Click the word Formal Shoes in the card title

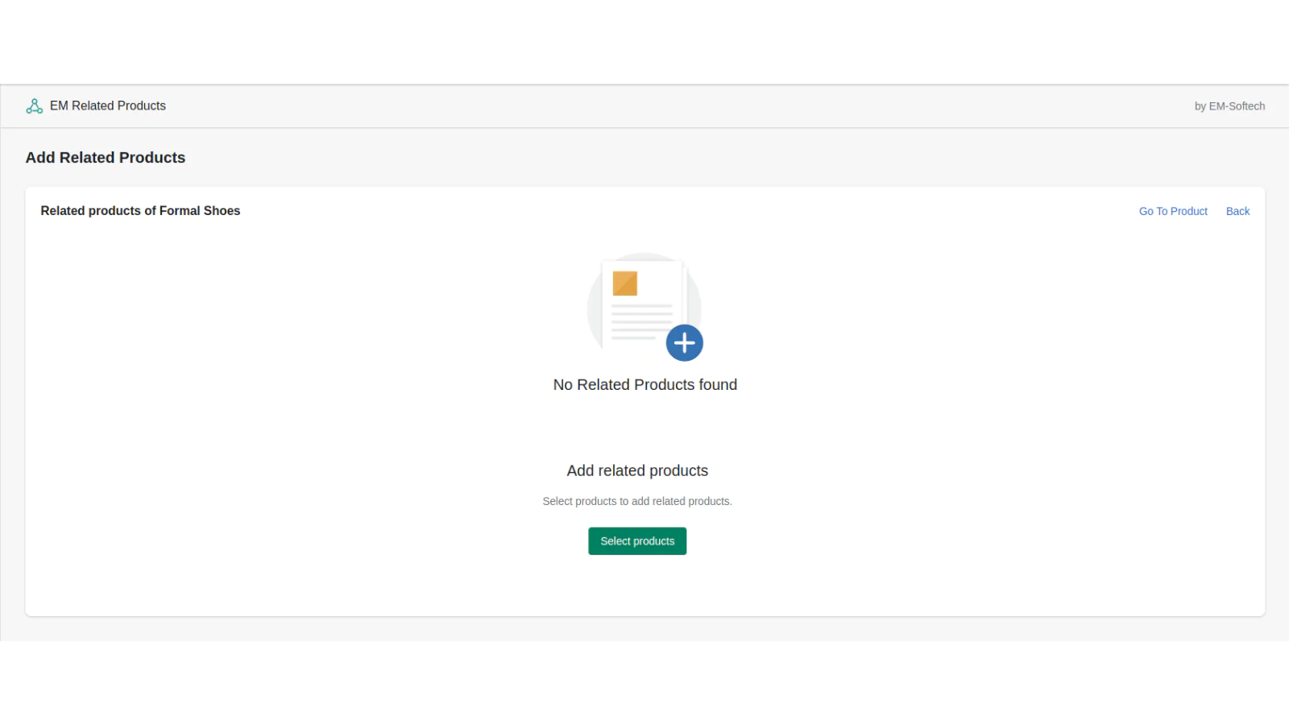pos(200,211)
